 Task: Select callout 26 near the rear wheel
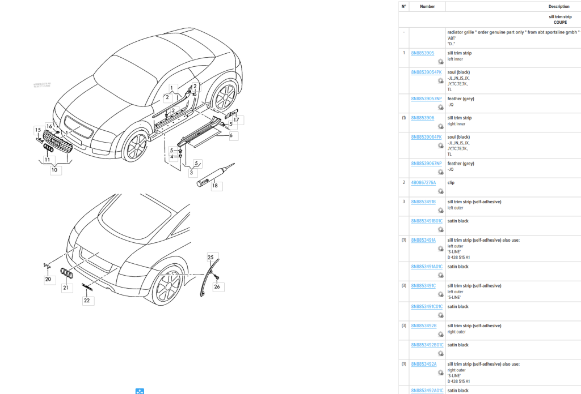(217, 286)
